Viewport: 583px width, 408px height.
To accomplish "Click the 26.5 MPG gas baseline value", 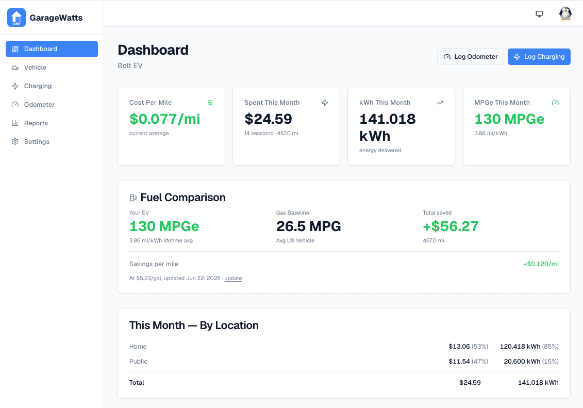I will (x=309, y=226).
